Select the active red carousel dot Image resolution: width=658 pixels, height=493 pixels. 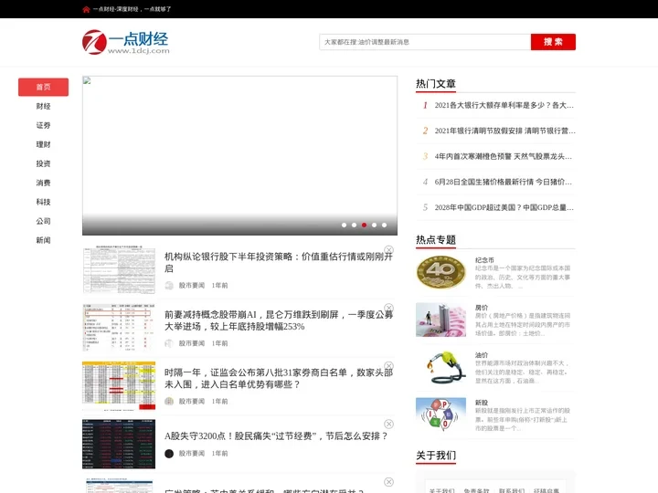pyautogui.click(x=365, y=226)
